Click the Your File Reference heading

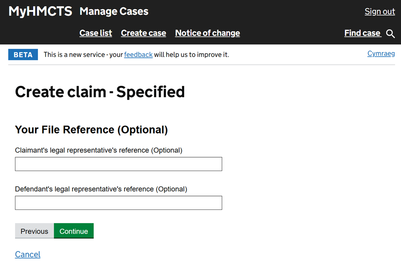coord(91,130)
